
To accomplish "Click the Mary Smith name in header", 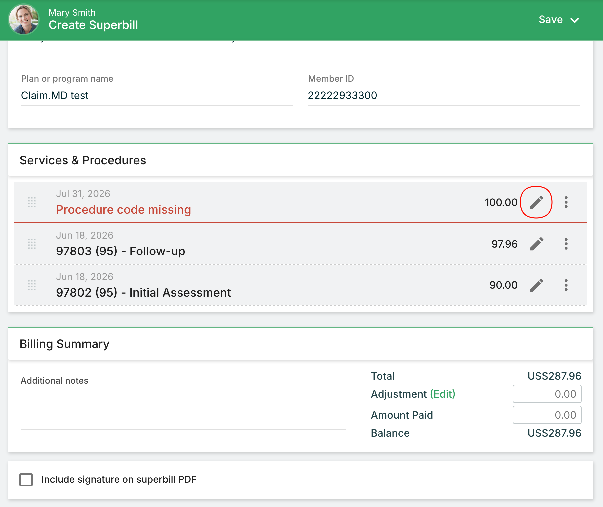I will [72, 13].
